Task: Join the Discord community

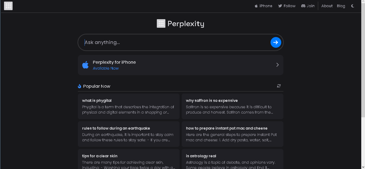Action: [308, 6]
